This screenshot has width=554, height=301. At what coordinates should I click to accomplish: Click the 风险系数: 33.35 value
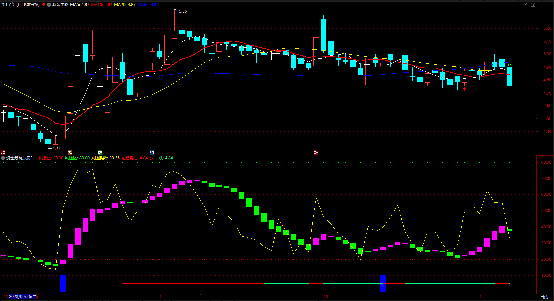tap(105, 158)
